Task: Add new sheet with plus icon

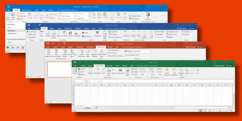Action: (96, 107)
